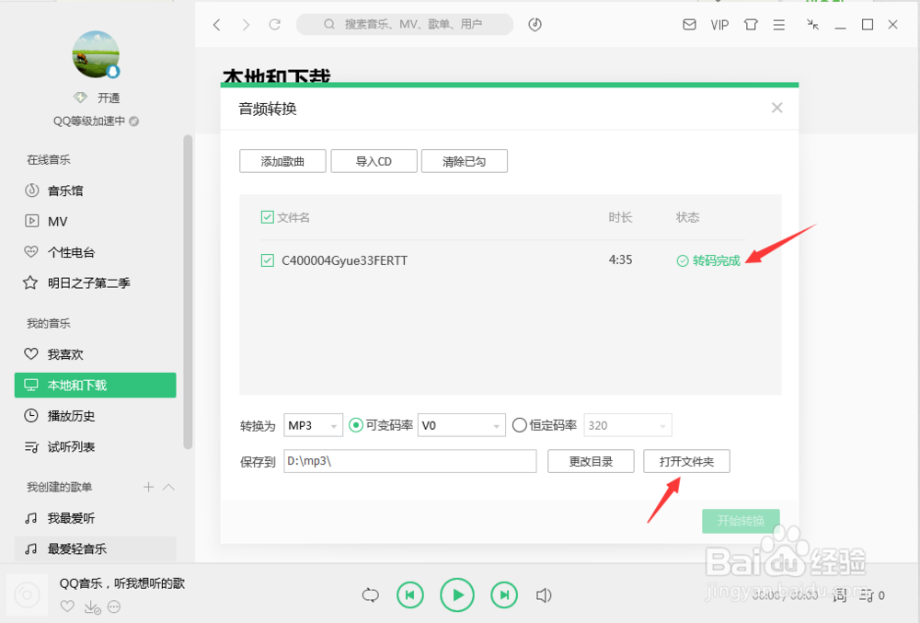Click the album disc thumbnail in player
The image size is (920, 623).
[27, 595]
